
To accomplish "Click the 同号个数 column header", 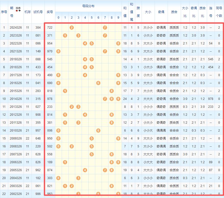I will pyautogui.click(x=219, y=12).
